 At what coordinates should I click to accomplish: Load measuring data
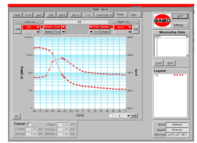tap(158, 63)
